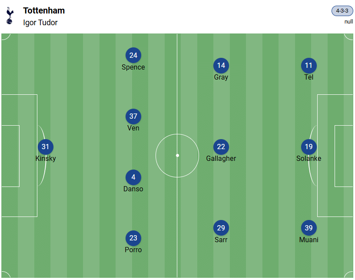Click Spence's number 24 player badge

coord(133,55)
